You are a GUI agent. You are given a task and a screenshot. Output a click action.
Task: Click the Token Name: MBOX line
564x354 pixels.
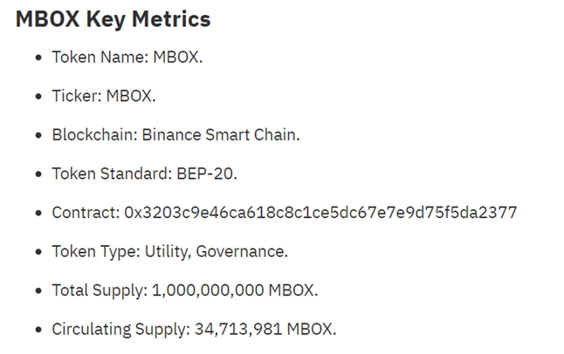tap(127, 58)
